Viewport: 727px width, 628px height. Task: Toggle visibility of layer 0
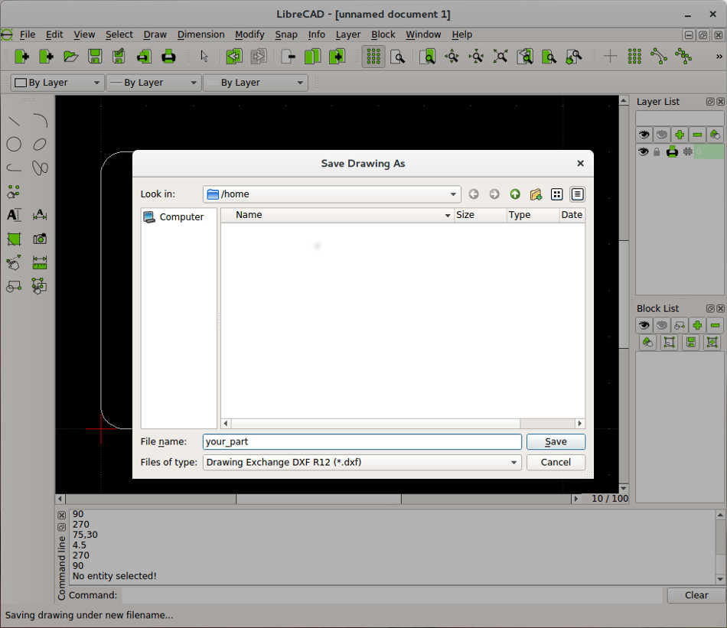[x=643, y=151]
